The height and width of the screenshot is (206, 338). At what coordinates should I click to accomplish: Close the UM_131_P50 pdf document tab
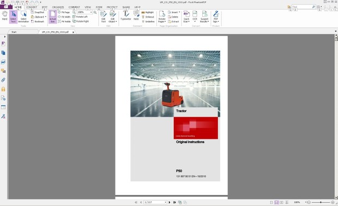(x=73, y=32)
